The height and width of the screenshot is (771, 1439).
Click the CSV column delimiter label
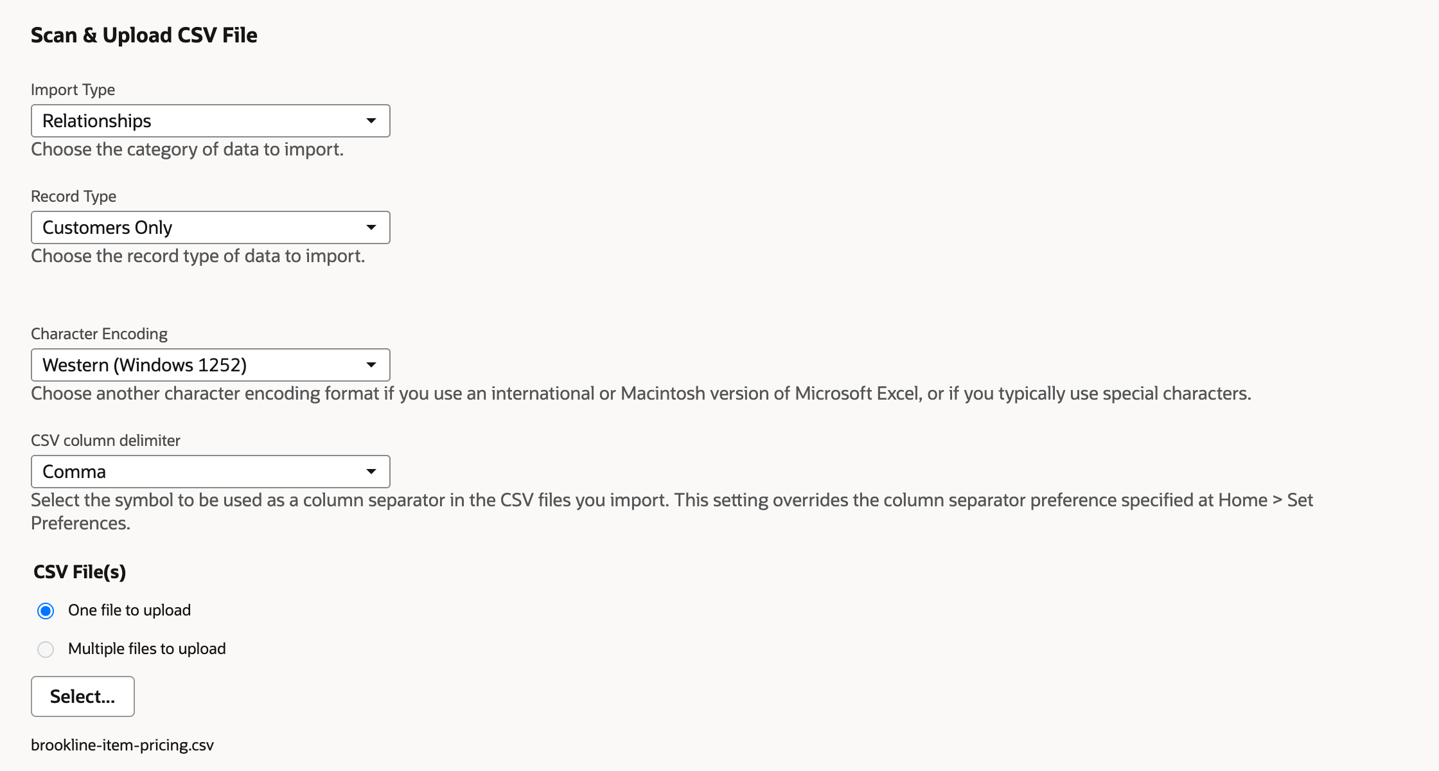[x=105, y=441]
